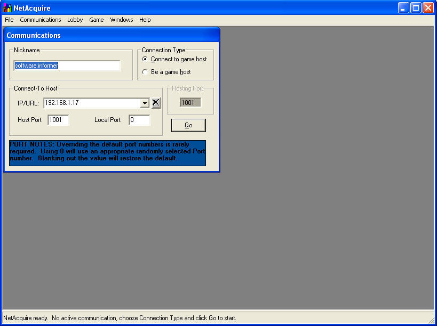
Task: Click the status bar message text
Action: [120, 318]
